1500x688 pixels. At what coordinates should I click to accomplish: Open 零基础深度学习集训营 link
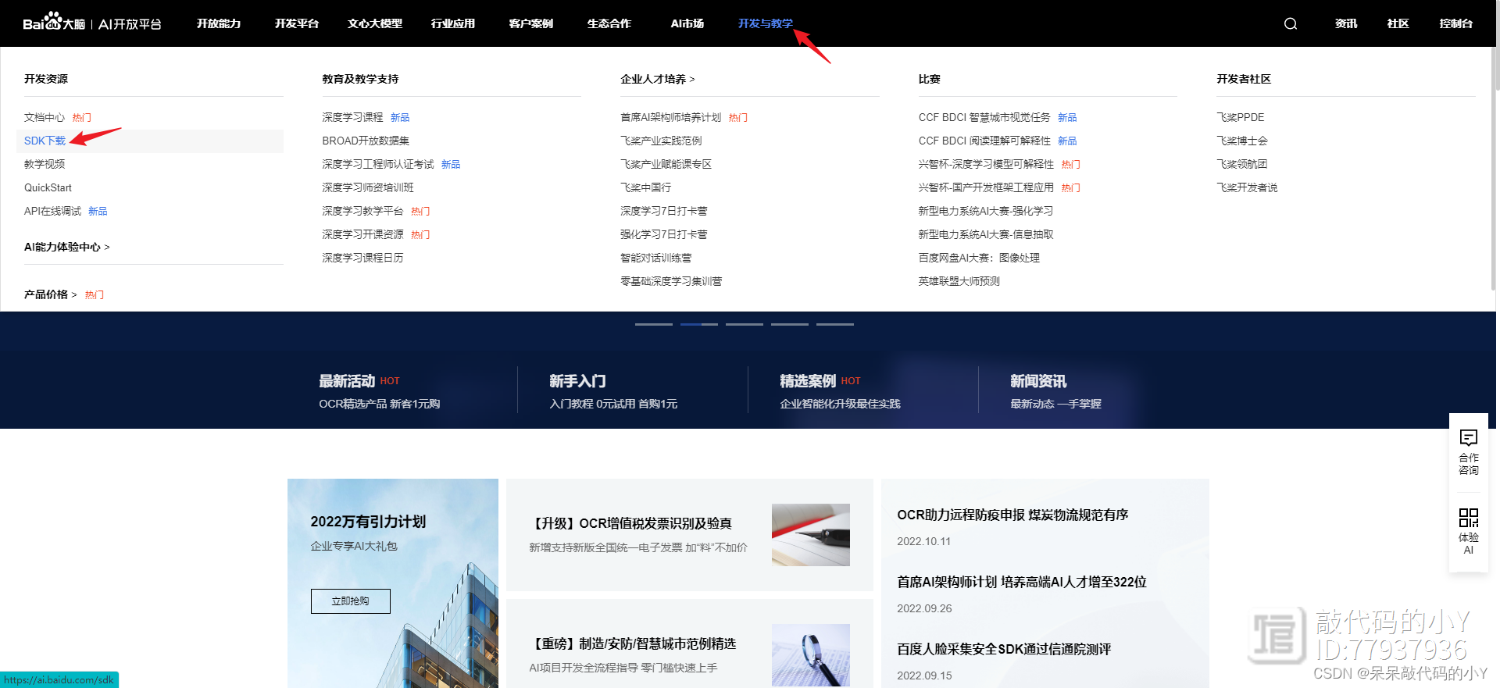[671, 281]
